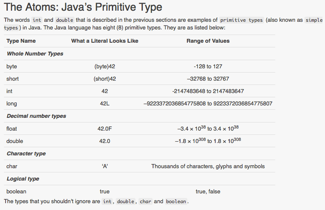Click the "42.0F" literal cell
Viewport: 325px width, 210px height.
105,128
